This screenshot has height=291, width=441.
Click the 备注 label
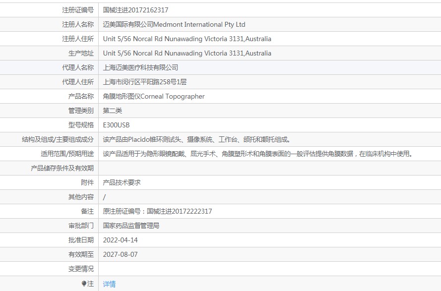(x=87, y=211)
